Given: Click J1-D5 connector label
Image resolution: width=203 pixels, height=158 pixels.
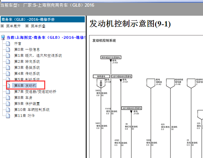Looking at the screenshot, I should click(136, 114).
